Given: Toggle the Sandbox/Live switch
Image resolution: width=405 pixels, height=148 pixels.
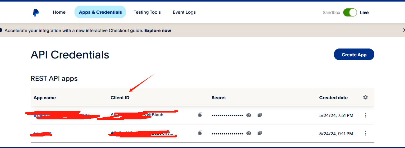Looking at the screenshot, I should coord(350,12).
